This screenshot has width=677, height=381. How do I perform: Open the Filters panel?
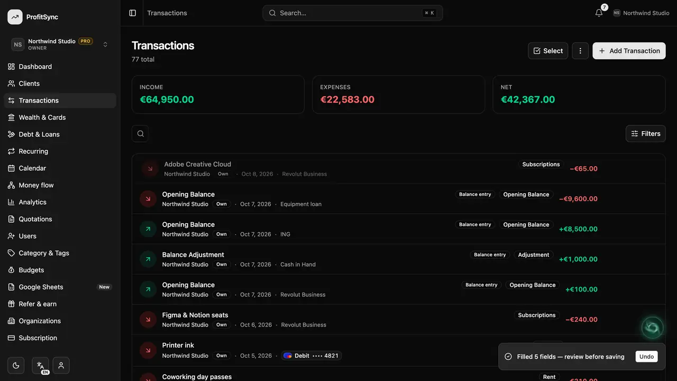point(646,134)
